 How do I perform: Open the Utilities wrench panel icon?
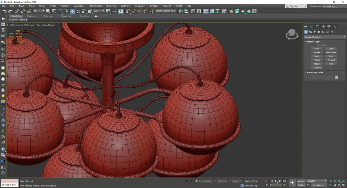[335, 27]
